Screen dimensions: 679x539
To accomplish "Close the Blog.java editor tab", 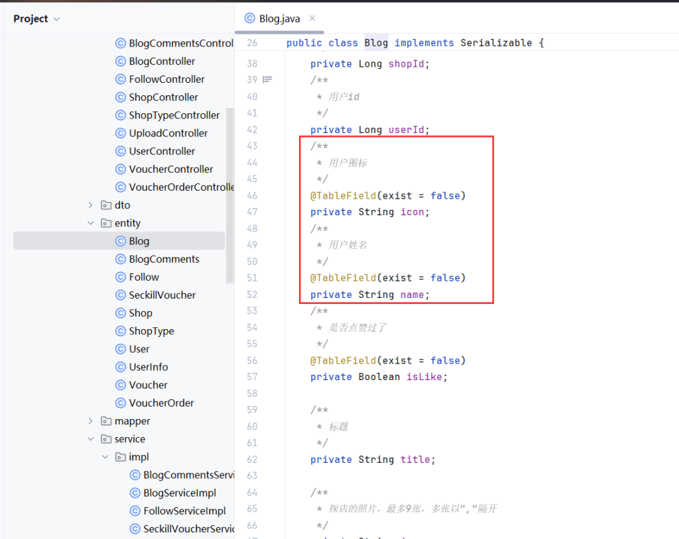I will pos(313,19).
